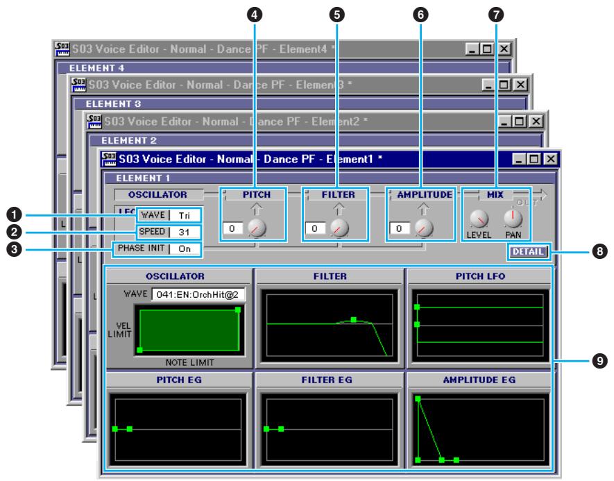Close the Element2 window
The width and height of the screenshot is (614, 481).
536,121
